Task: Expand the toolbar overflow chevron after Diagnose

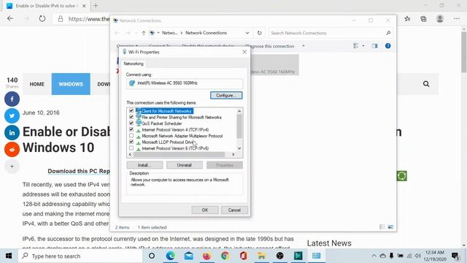Action: [x=304, y=46]
